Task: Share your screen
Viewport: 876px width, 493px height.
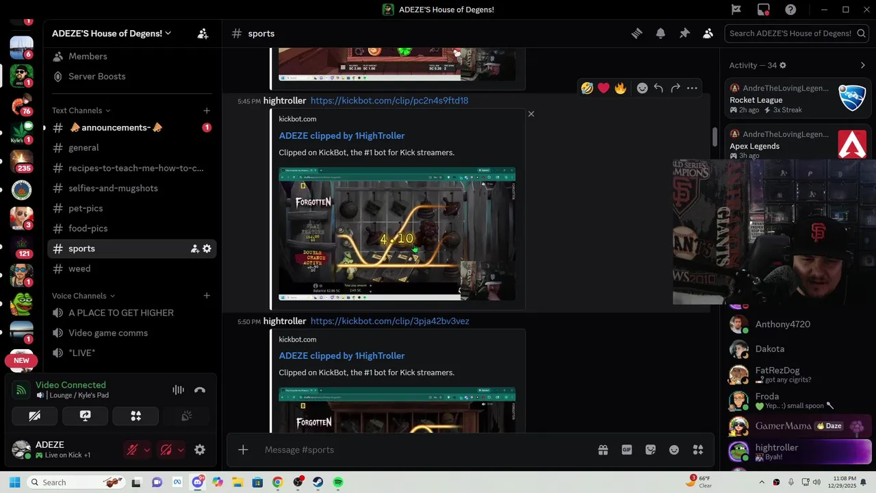Action: [x=85, y=416]
